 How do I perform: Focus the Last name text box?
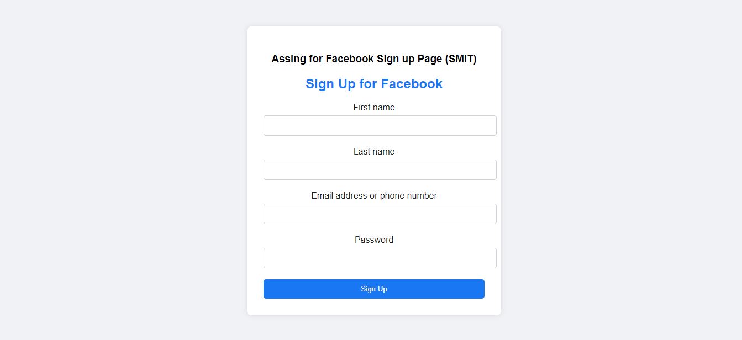(x=380, y=169)
